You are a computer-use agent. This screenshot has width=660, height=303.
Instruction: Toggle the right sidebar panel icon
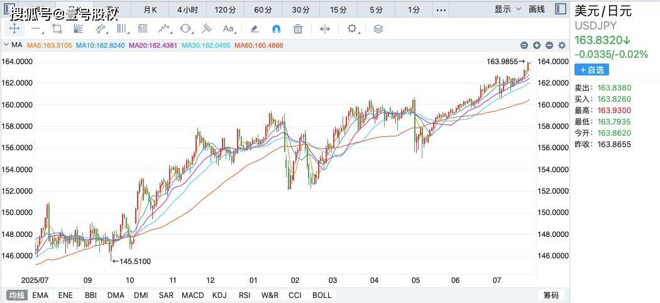point(560,9)
